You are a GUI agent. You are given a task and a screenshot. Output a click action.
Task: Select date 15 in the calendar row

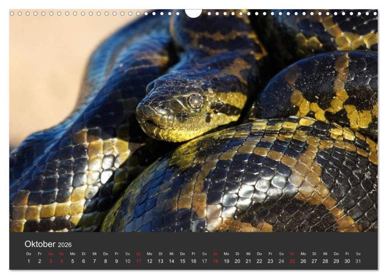click(x=183, y=261)
